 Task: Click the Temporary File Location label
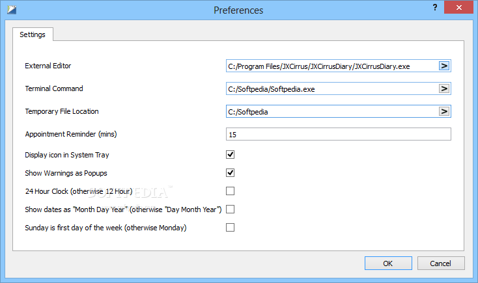[62, 111]
